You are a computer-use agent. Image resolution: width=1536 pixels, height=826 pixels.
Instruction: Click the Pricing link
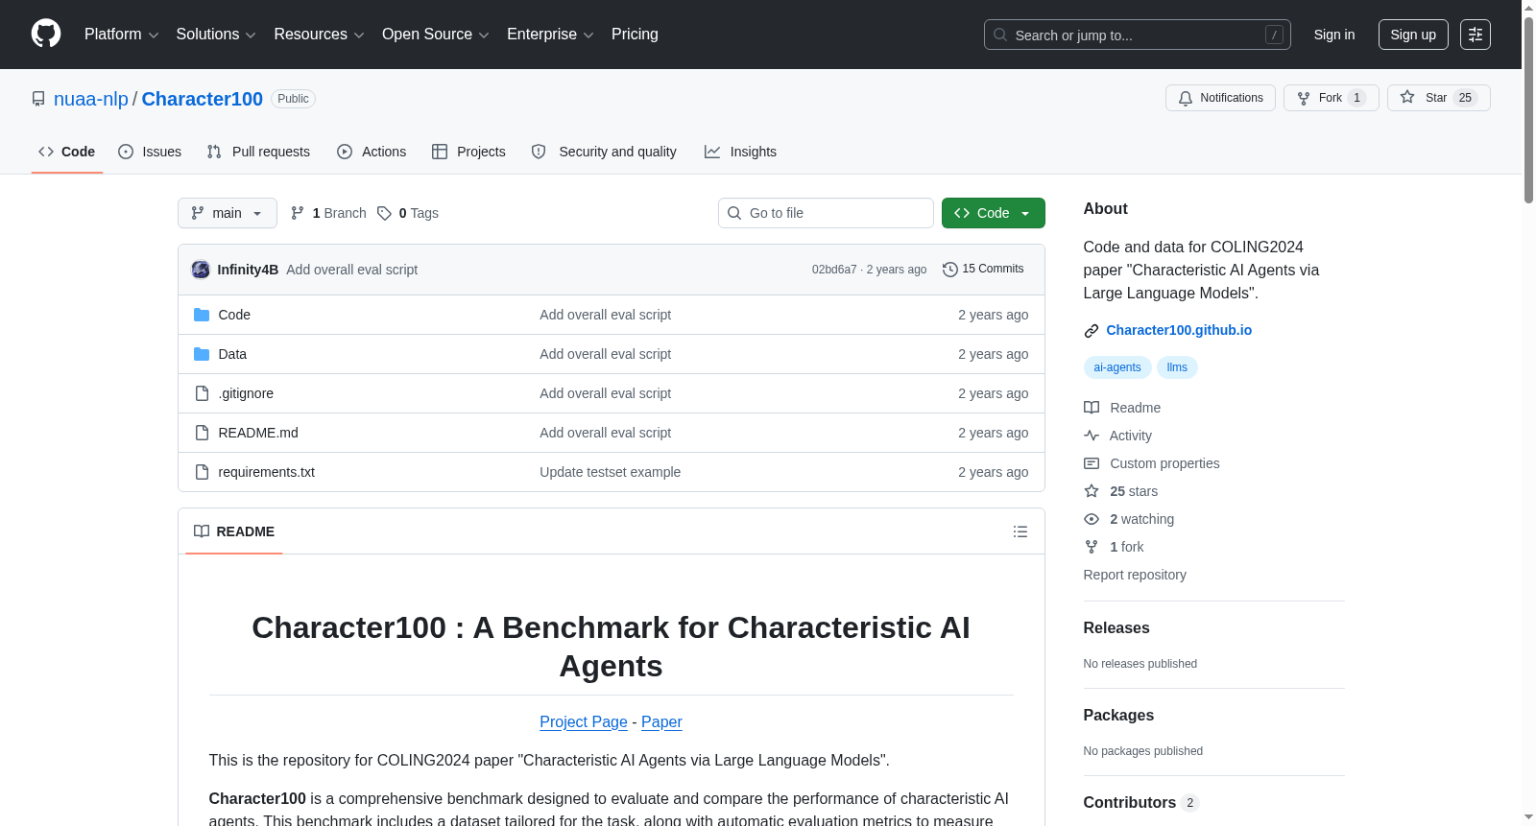635,35
